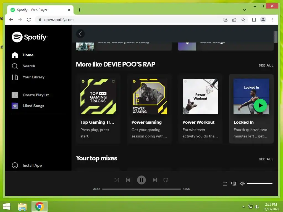Open the network tray icon
Image resolution: width=283 pixels, height=212 pixels.
250,207
